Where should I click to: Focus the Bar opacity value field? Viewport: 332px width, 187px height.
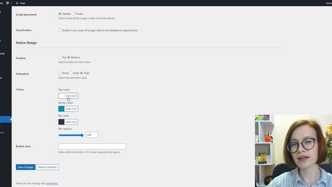point(92,135)
